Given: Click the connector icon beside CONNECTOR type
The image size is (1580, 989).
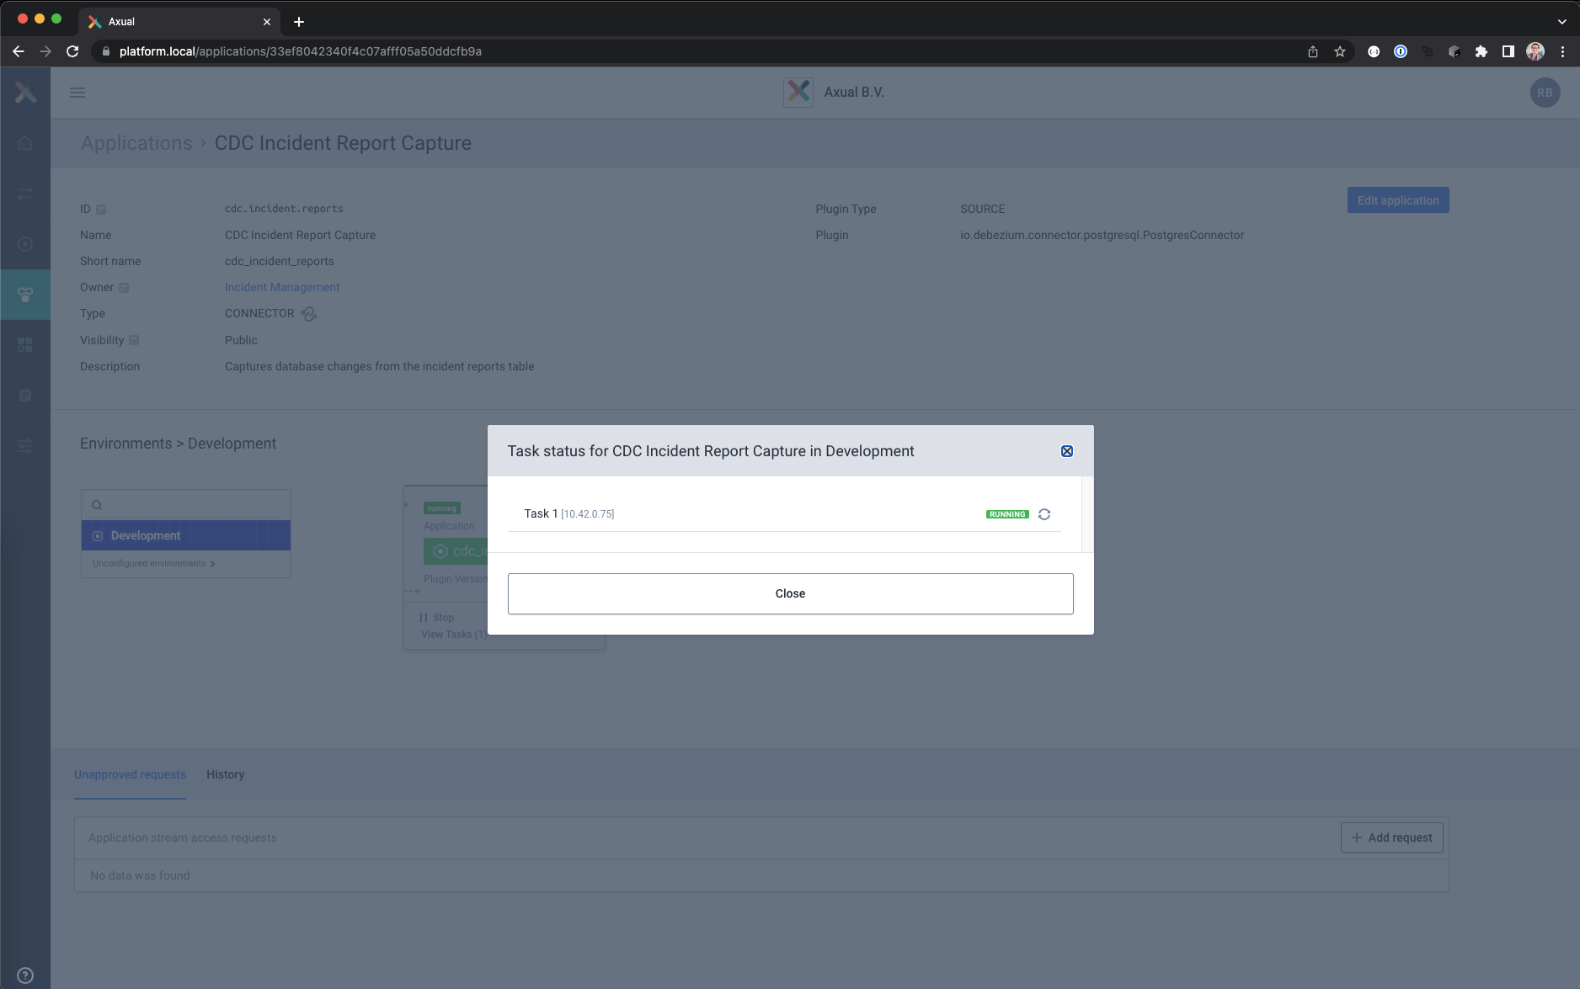Looking at the screenshot, I should pyautogui.click(x=309, y=314).
